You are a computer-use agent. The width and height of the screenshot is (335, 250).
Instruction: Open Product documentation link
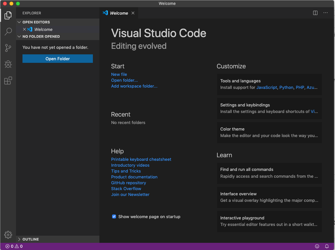134,177
